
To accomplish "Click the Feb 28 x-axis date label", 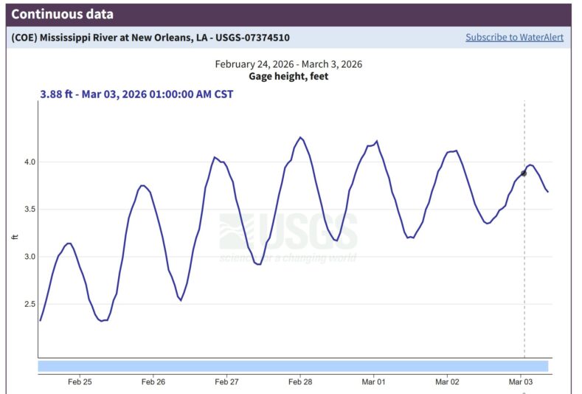I will 300,382.
